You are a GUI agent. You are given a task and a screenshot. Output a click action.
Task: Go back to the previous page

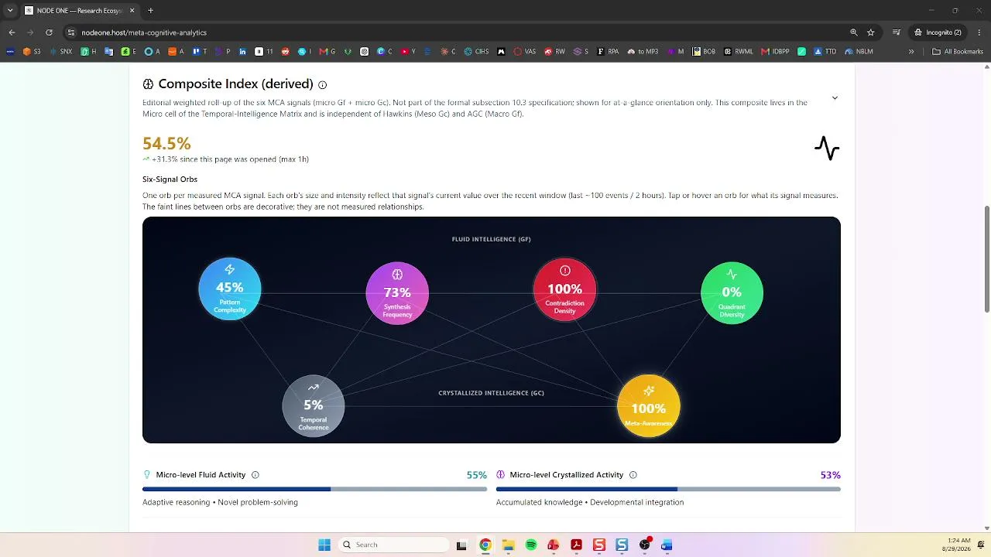(12, 32)
